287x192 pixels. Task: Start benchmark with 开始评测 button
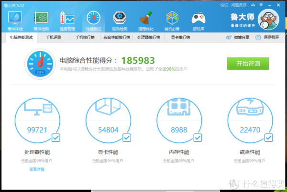(x=248, y=64)
